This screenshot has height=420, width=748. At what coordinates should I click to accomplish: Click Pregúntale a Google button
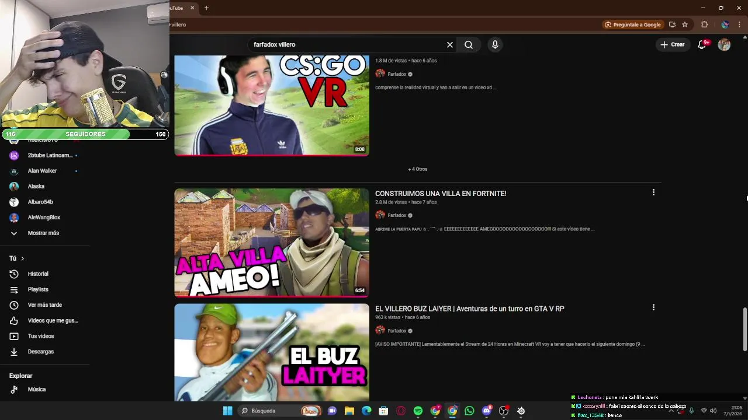[x=633, y=24]
